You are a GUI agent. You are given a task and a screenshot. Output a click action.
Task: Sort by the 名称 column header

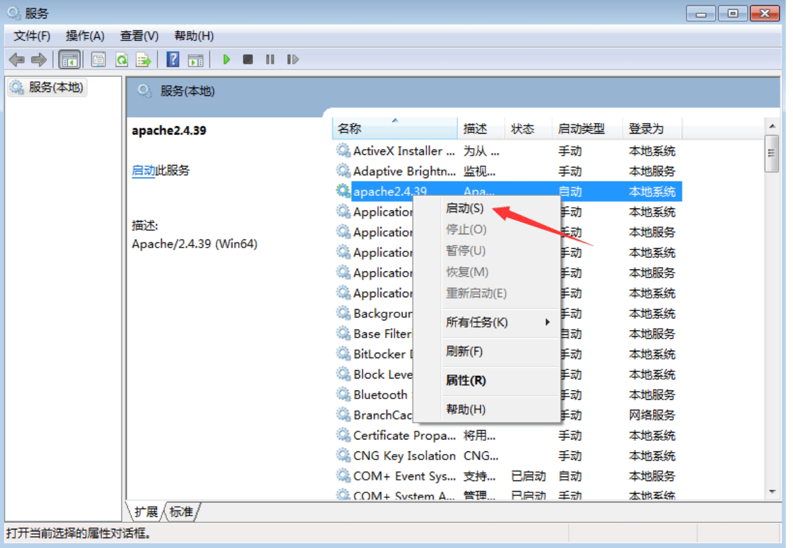point(395,128)
